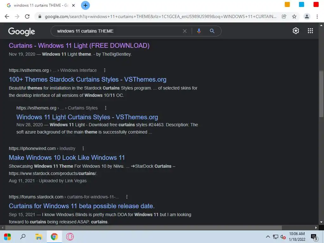This screenshot has width=324, height=243.
Task: Open the Opera taskbar icon
Action: point(70,237)
